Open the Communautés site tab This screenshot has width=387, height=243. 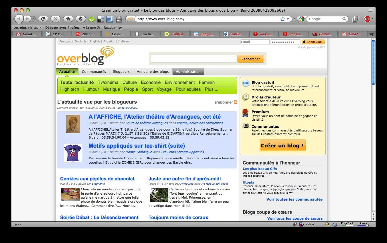(x=94, y=72)
